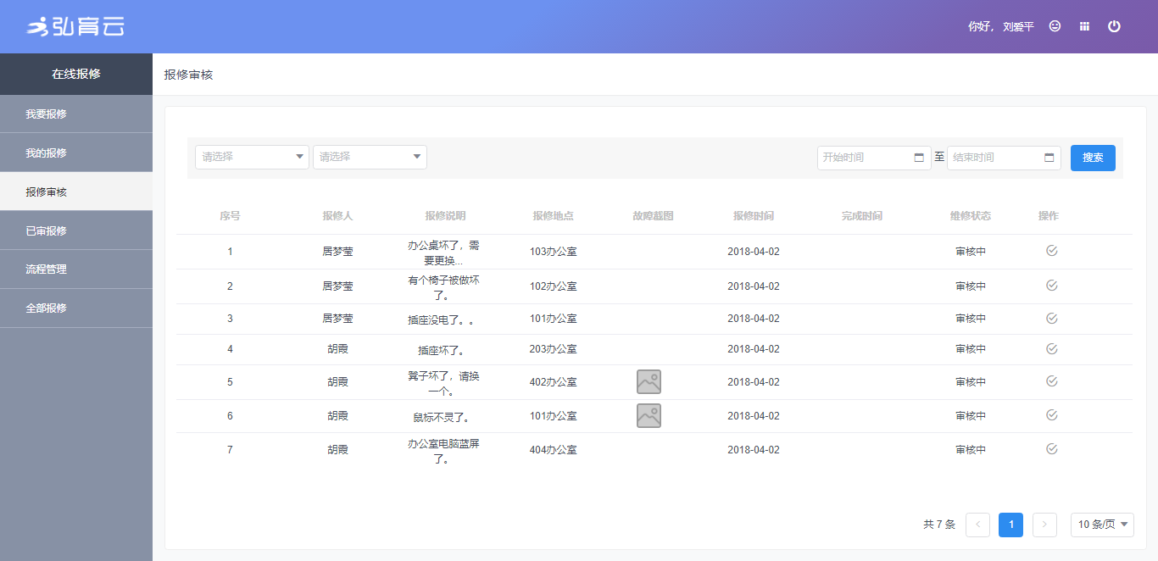Click the review checkmark for row 3
The height and width of the screenshot is (561, 1158).
[x=1051, y=319]
